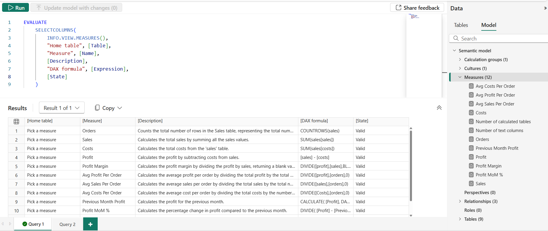
Task: Click the results grid select-all icon
Action: point(17,121)
